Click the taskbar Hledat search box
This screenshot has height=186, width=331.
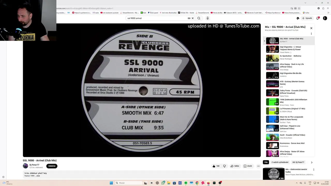click(x=129, y=183)
